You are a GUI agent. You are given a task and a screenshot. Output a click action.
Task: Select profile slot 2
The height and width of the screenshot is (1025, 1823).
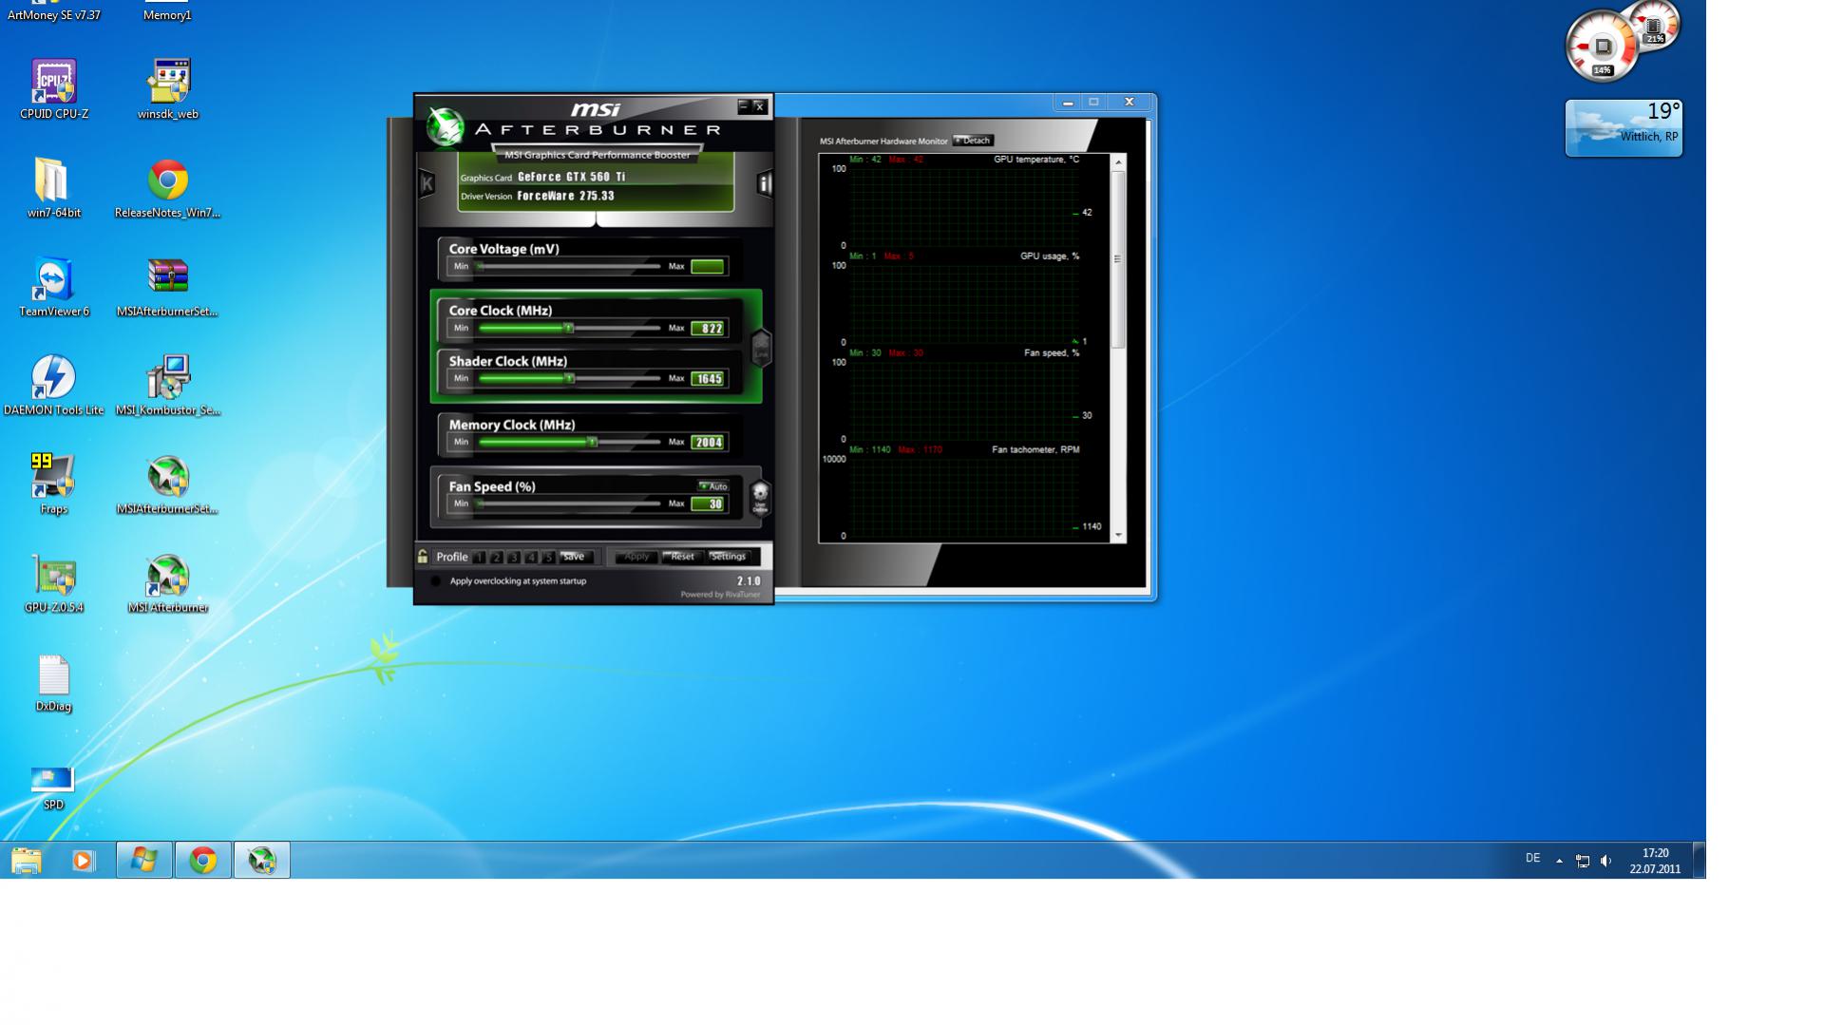(x=496, y=558)
